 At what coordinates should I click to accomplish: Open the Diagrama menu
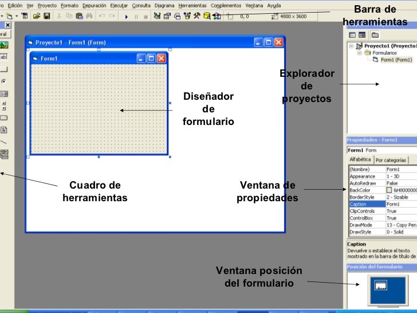coord(164,5)
